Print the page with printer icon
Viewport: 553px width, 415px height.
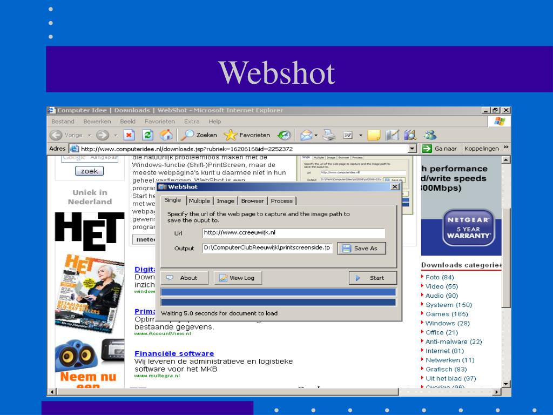(329, 135)
